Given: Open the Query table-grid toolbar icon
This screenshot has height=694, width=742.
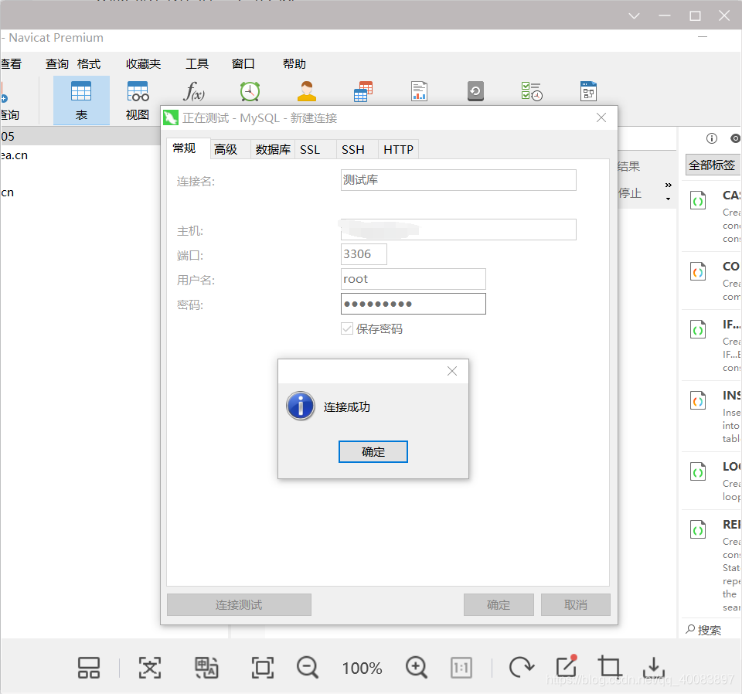Looking at the screenshot, I should pyautogui.click(x=363, y=91).
